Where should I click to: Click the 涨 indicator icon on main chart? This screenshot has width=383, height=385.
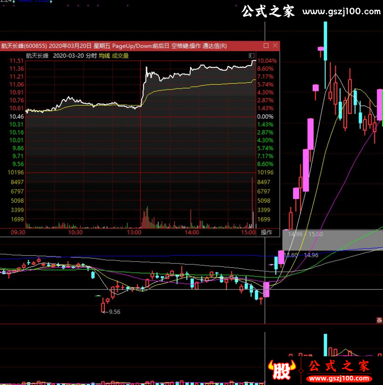379,320
